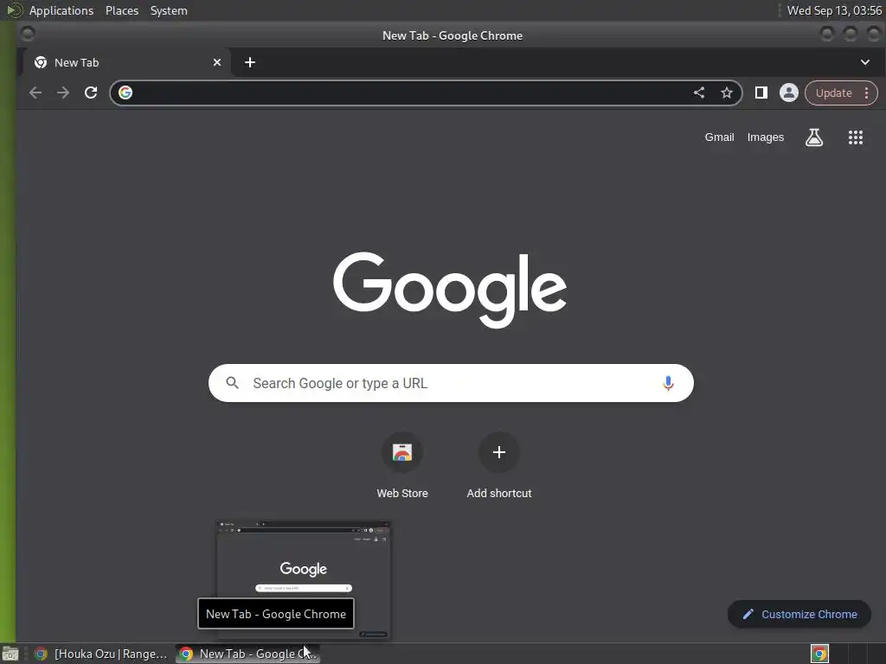Add a new shortcut tile
The height and width of the screenshot is (664, 886).
point(499,466)
